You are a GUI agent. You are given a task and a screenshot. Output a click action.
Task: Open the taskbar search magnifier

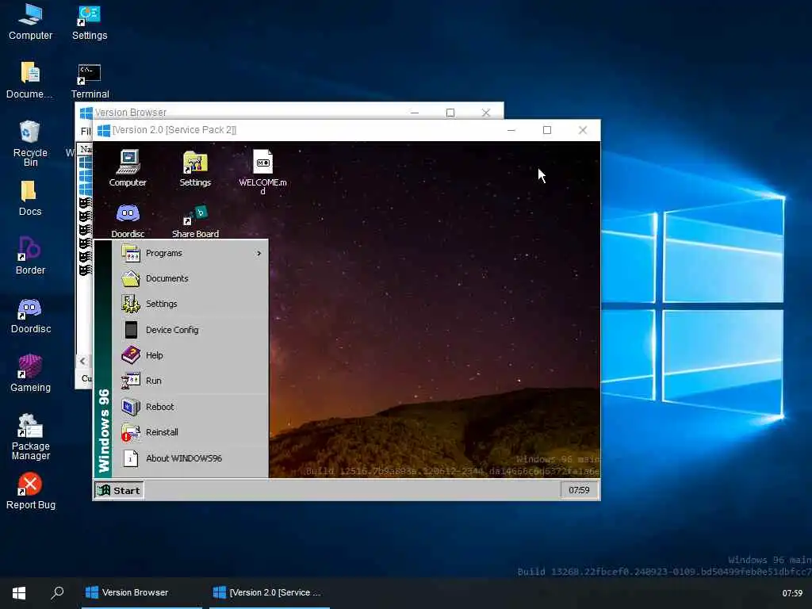pos(57,593)
